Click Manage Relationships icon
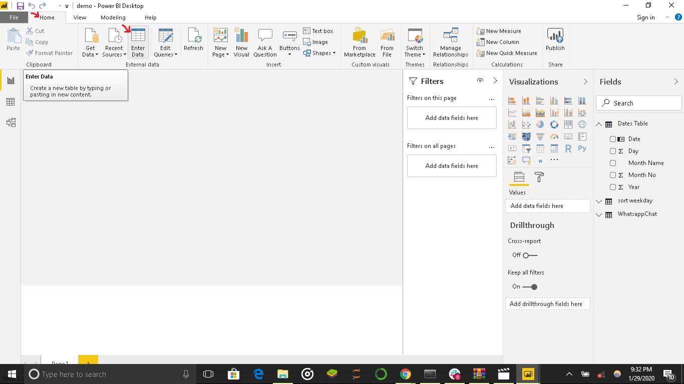This screenshot has width=684, height=384. click(x=450, y=42)
